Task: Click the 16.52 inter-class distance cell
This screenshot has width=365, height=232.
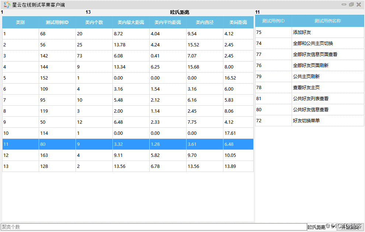Action: (x=238, y=78)
